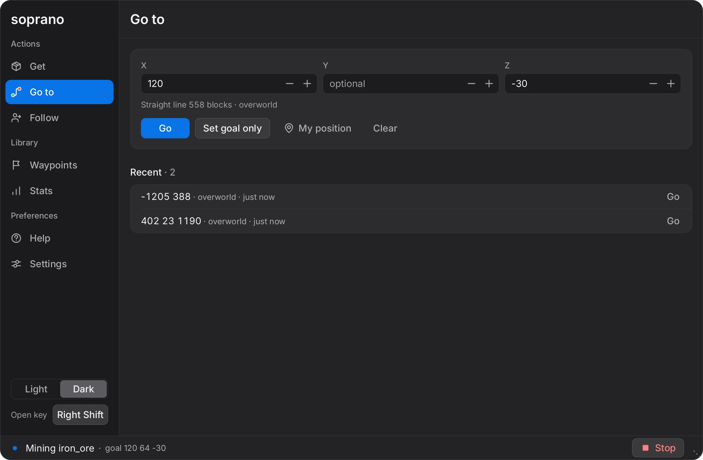Open the Follow section
This screenshot has height=460, width=703.
(59, 118)
